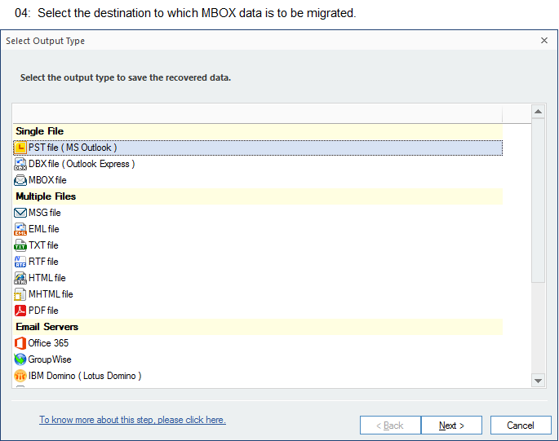
Task: Click the MSG file envelope icon
Action: coord(20,213)
